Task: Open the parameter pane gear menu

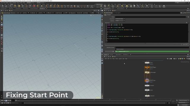Action: pyautogui.click(x=181, y=13)
